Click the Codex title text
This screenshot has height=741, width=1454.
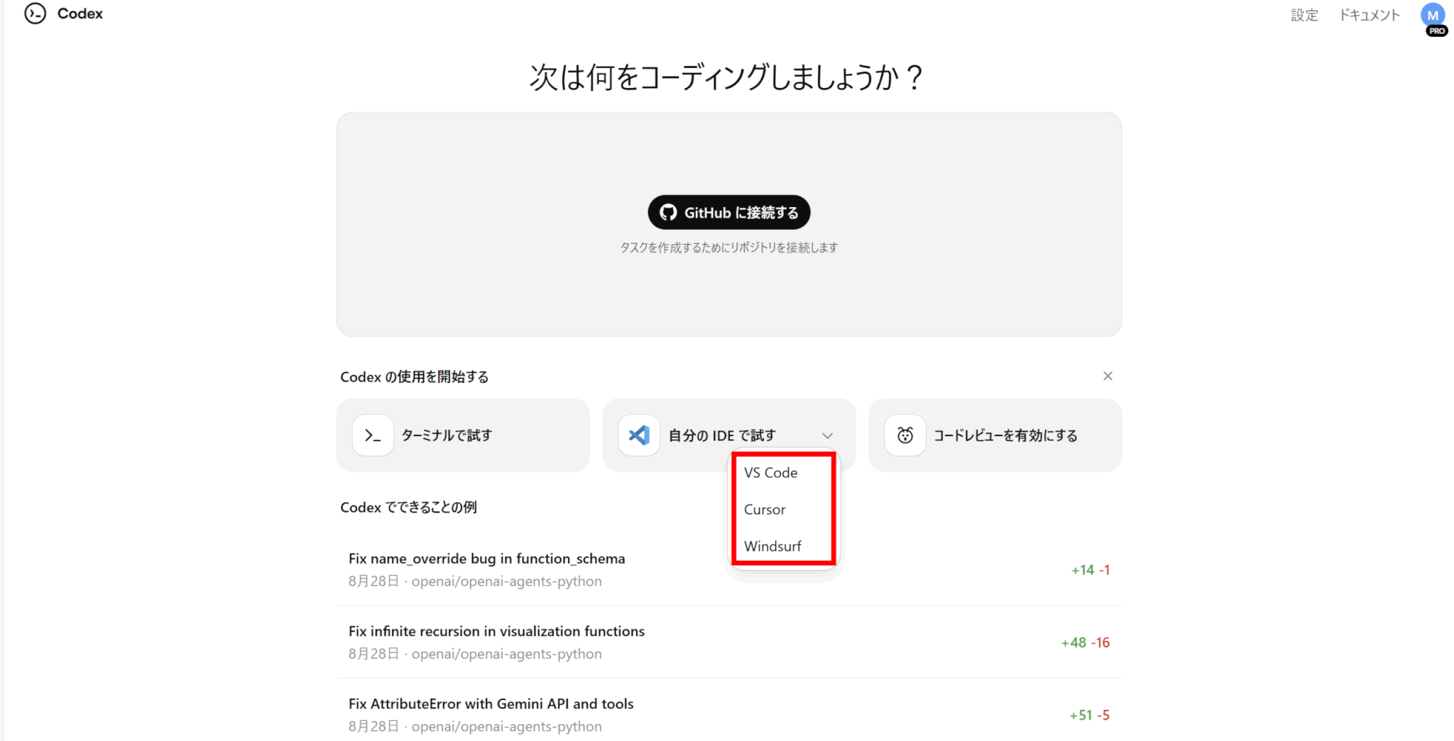tap(80, 13)
